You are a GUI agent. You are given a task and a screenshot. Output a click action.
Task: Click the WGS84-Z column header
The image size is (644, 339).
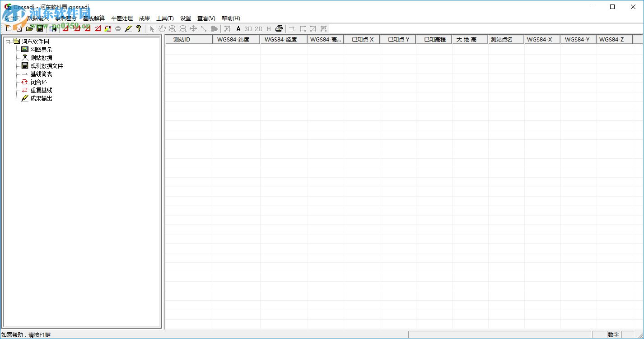point(615,39)
